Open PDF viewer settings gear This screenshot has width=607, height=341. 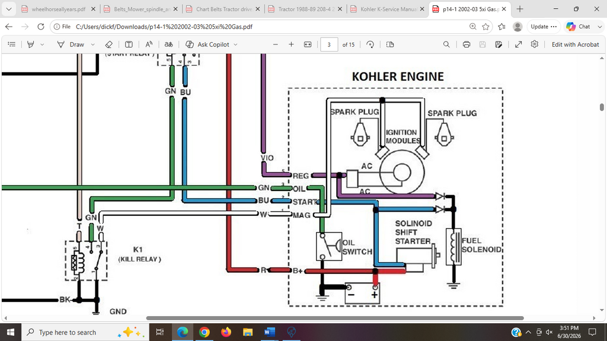tap(535, 44)
